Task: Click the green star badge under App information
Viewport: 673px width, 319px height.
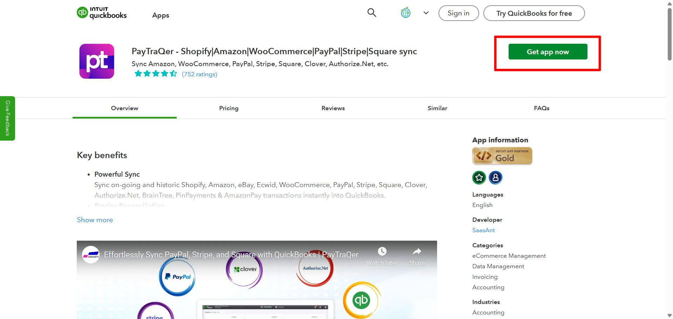Action: click(x=479, y=177)
